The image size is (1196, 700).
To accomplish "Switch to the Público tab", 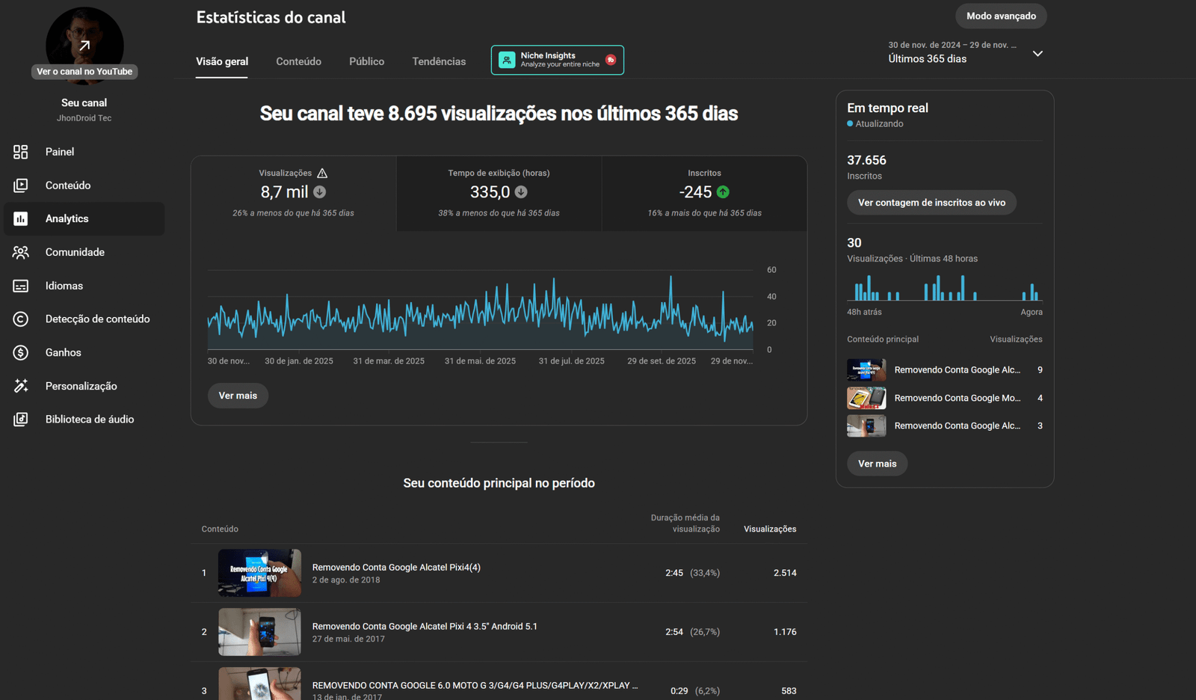I will 366,62.
